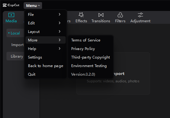The width and height of the screenshot is (170, 118).
Task: Select Local in the sidebar
Action: [15, 33]
